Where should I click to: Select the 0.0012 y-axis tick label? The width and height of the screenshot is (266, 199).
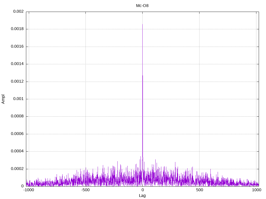(17, 82)
